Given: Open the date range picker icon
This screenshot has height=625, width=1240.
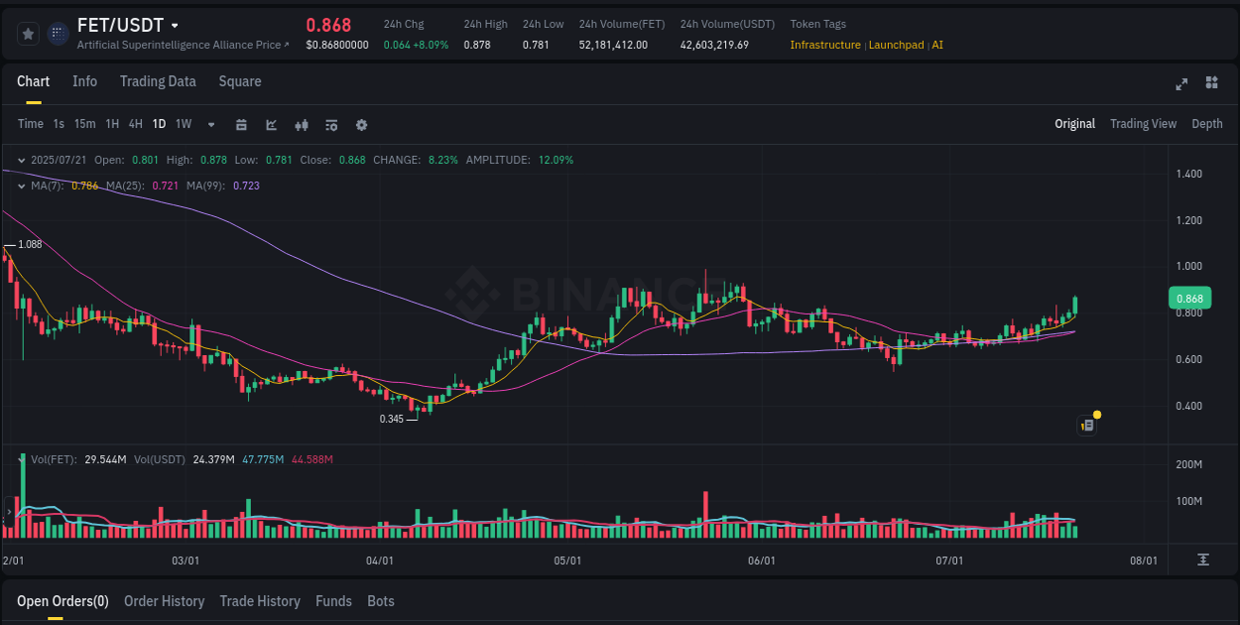Looking at the screenshot, I should (241, 124).
